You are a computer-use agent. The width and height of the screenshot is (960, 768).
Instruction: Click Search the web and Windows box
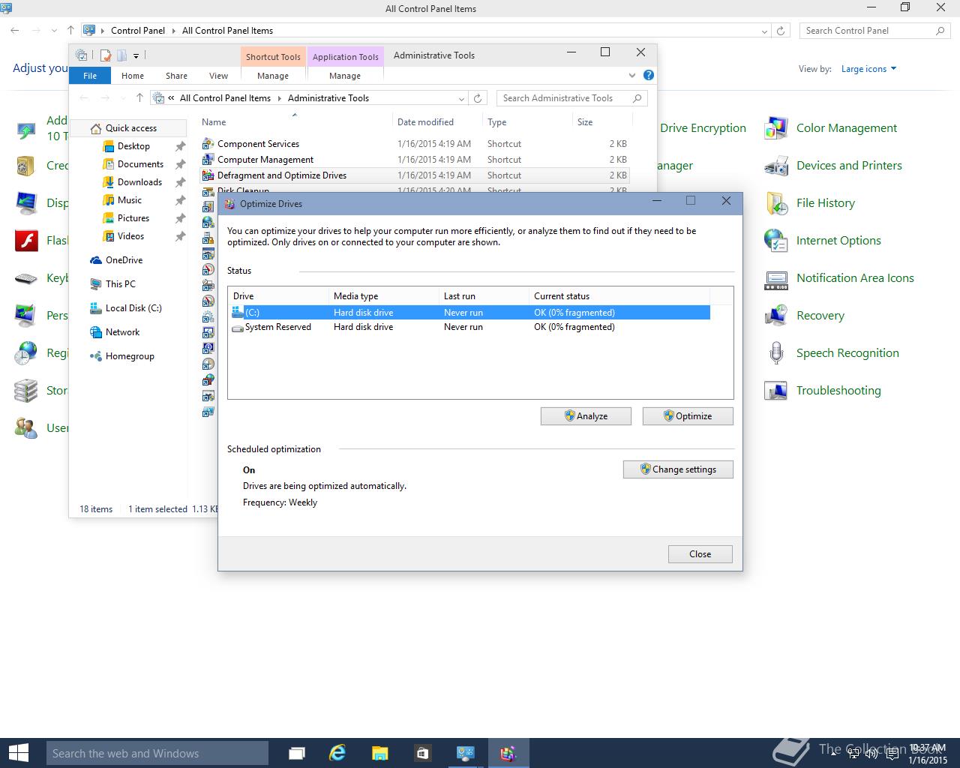157,753
